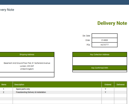Click the Ordered column header
Screen dimensions: 129x104
coord(108,84)
